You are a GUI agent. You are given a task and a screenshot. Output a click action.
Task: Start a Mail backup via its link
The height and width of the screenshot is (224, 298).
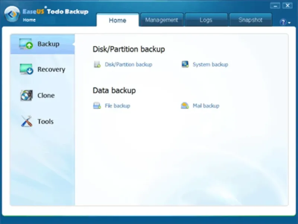click(x=206, y=106)
